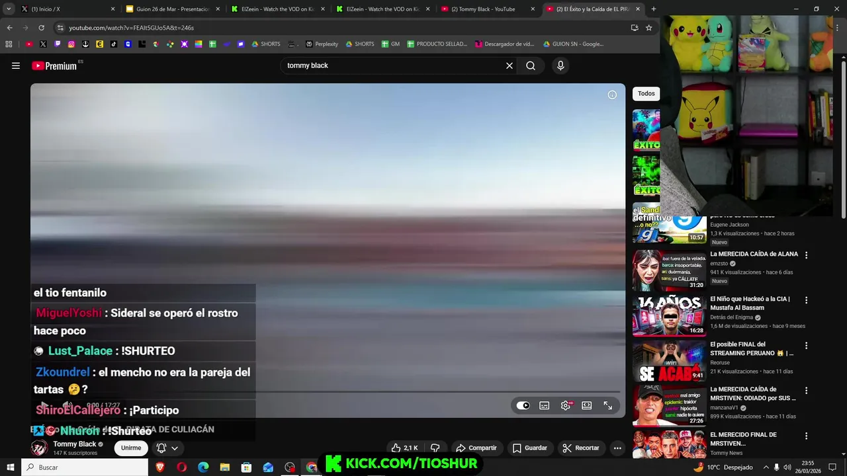Viewport: 847px width, 476px height.
Task: Select the Todos filter chip
Action: click(x=646, y=93)
